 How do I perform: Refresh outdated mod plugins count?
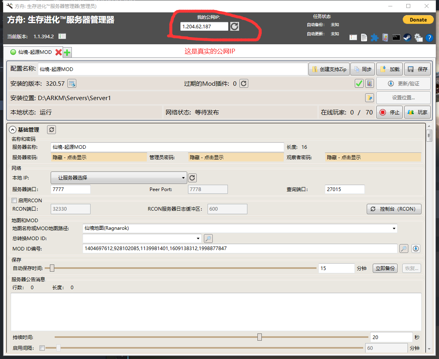click(244, 83)
